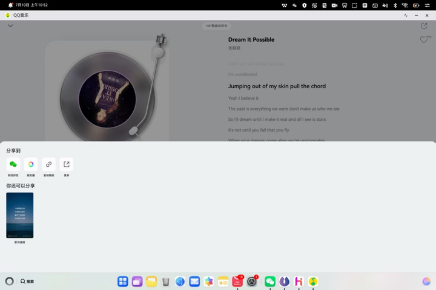Select the lyric poster thumbnail

[20, 215]
